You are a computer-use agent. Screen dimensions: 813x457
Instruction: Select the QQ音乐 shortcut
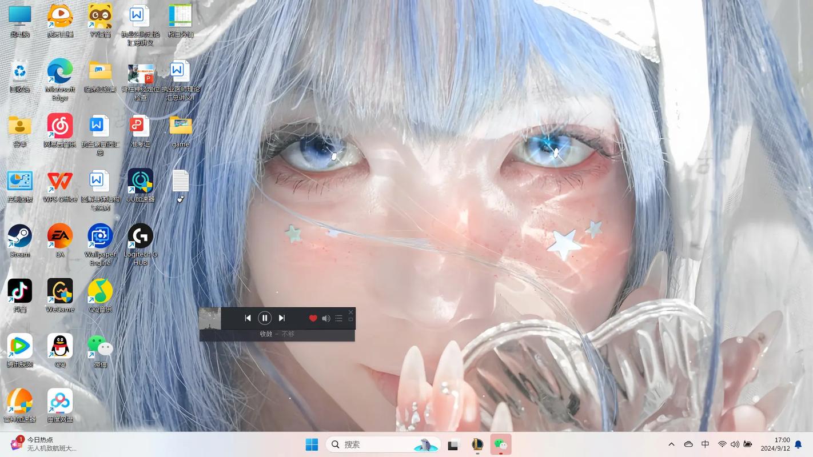coord(100,295)
